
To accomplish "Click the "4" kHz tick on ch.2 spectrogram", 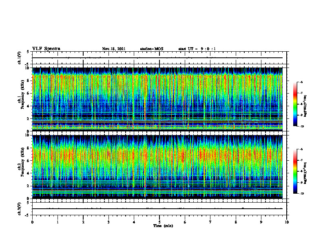I will coord(28,173).
